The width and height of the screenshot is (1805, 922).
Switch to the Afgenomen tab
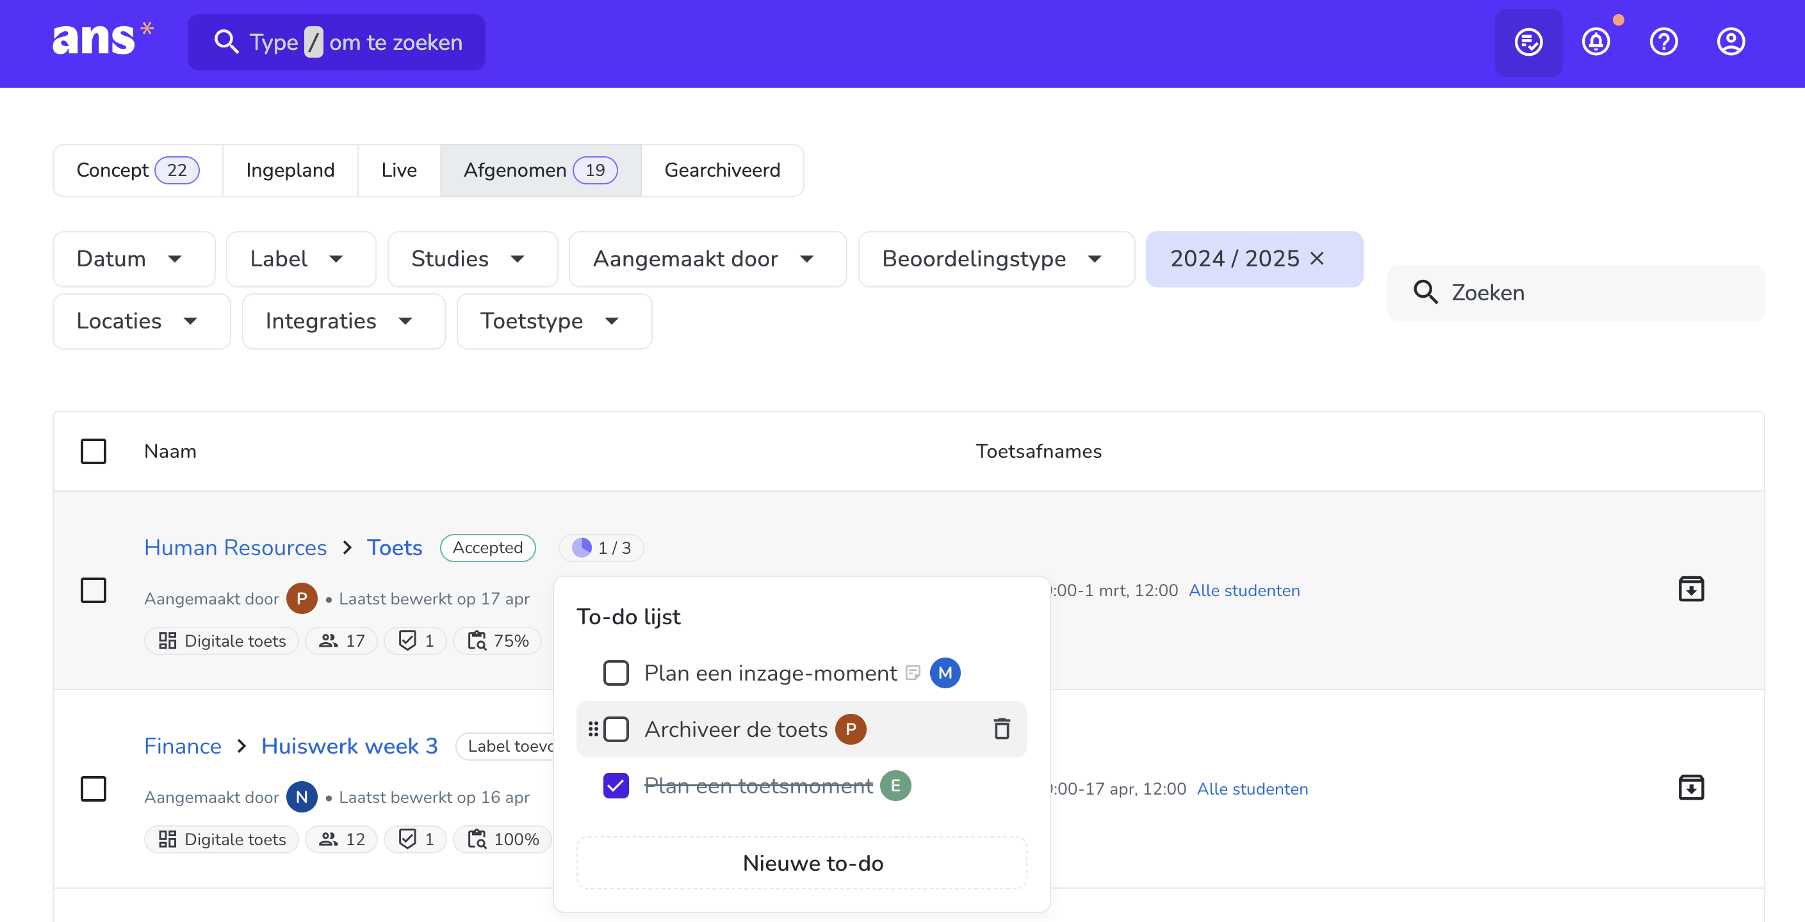(540, 170)
